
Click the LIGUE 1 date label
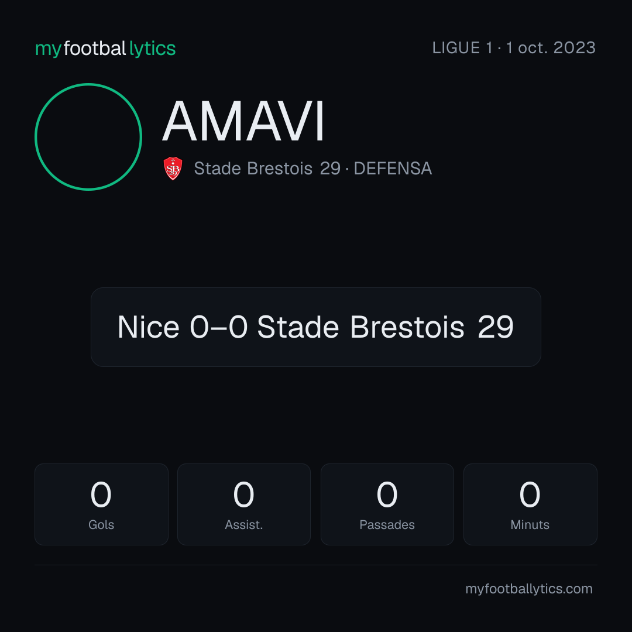click(514, 48)
